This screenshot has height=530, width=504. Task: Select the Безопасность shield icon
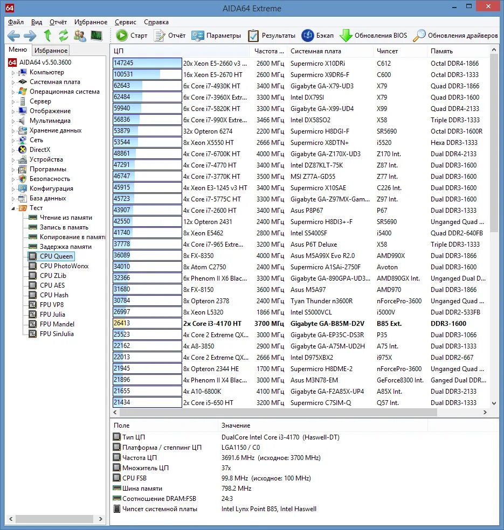(x=22, y=179)
